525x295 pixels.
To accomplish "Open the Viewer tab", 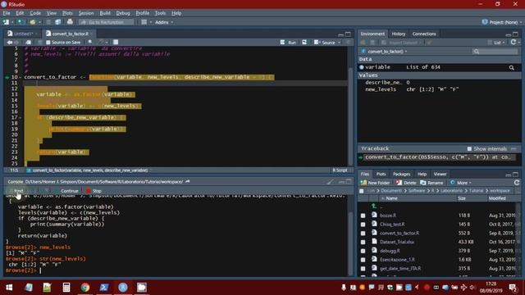I will (x=440, y=174).
